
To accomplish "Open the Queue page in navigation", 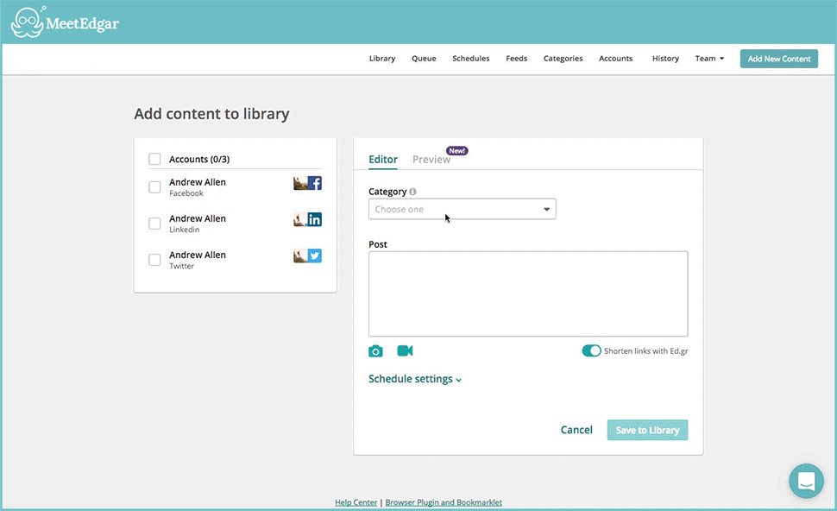I will click(424, 58).
